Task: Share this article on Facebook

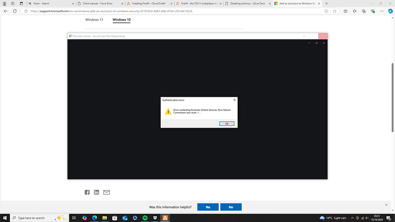Action: pos(87,192)
